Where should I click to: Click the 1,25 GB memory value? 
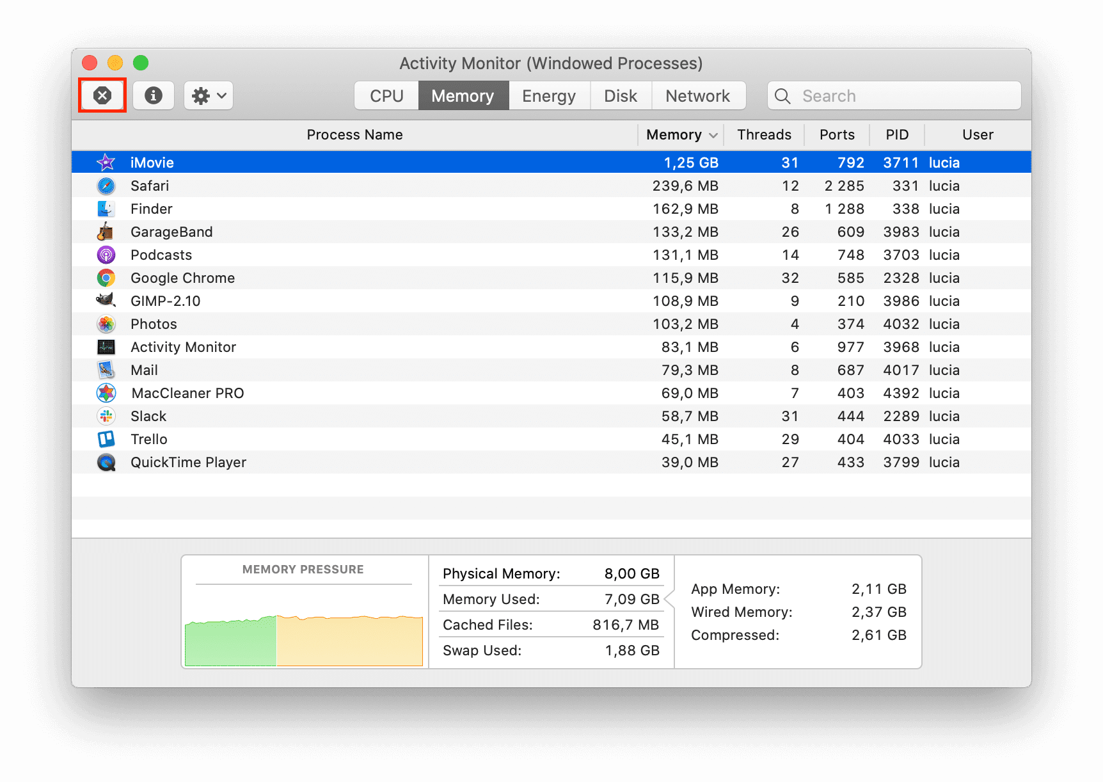tap(691, 163)
